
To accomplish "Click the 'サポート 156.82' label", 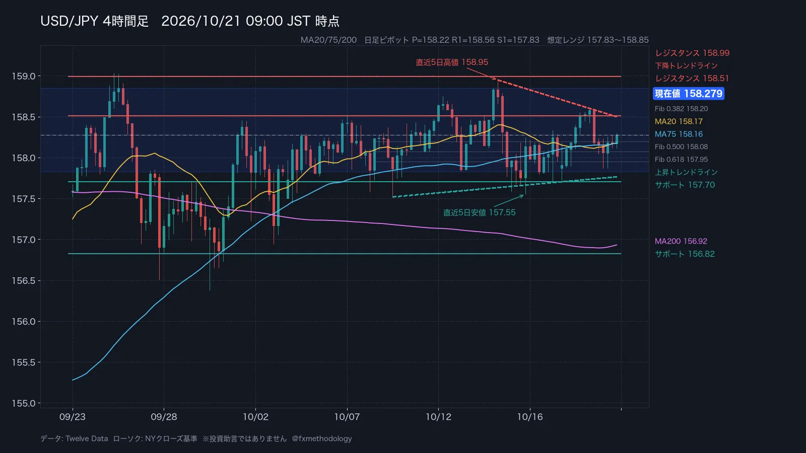I will tap(685, 254).
